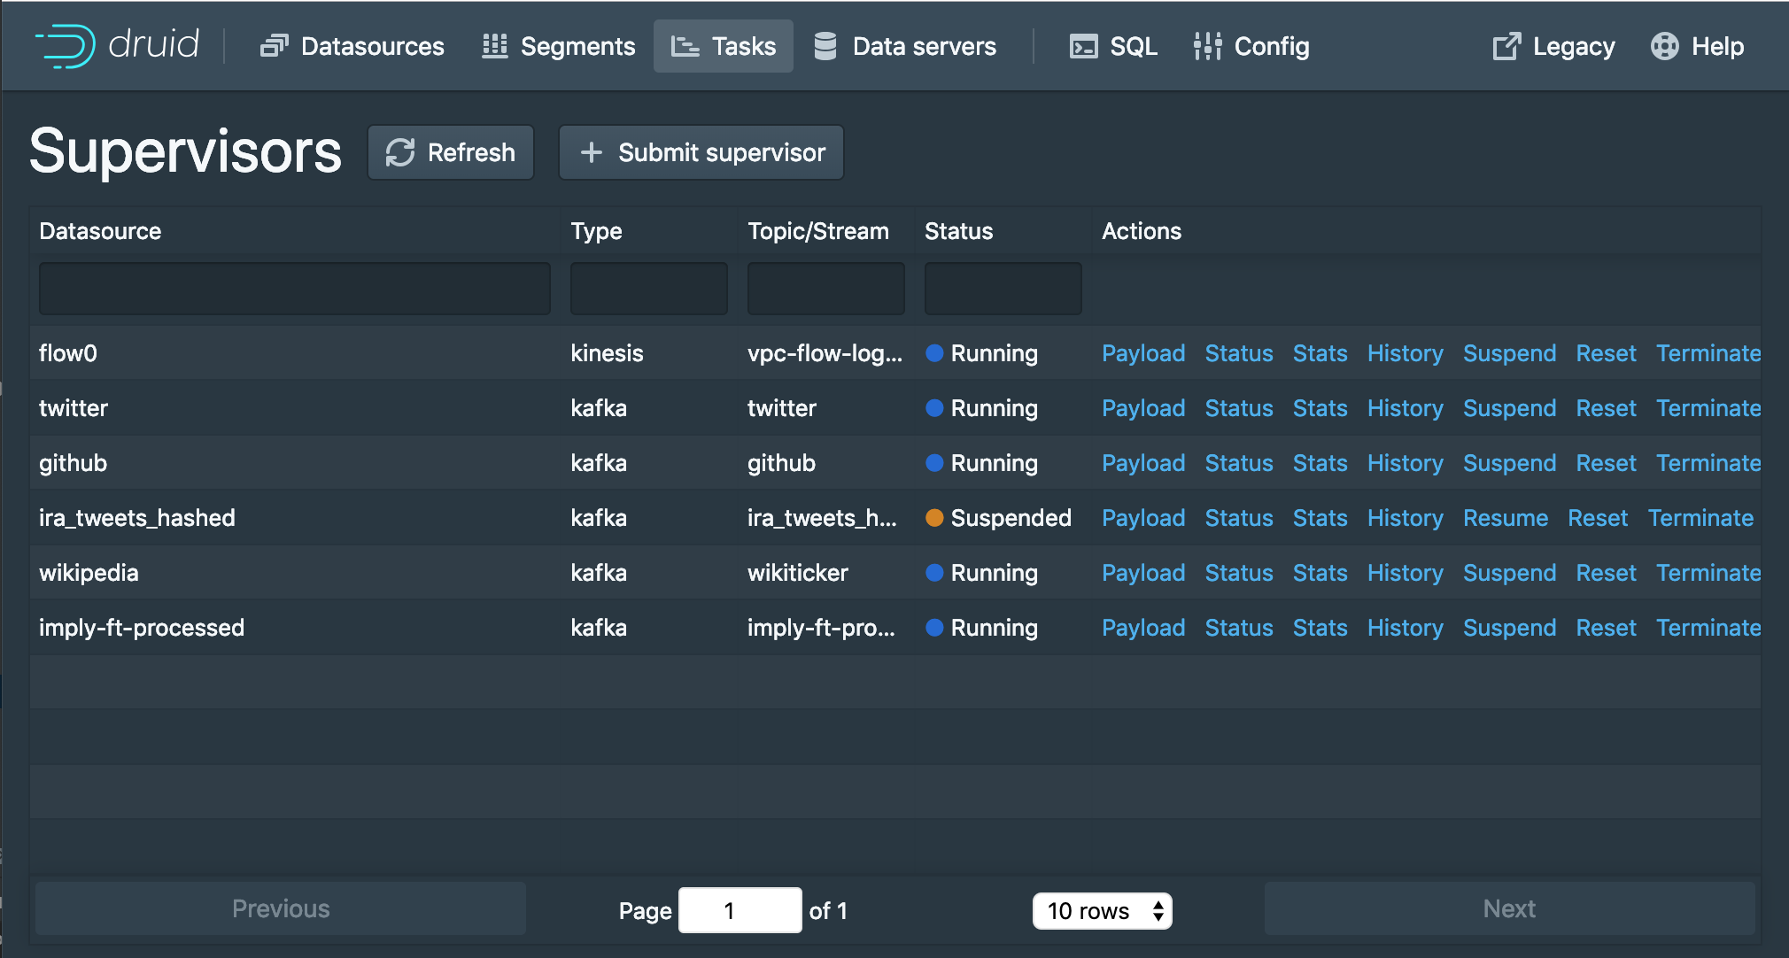Screen dimensions: 1789x958
Task: Click the Legacy external link icon
Action: (x=1506, y=46)
